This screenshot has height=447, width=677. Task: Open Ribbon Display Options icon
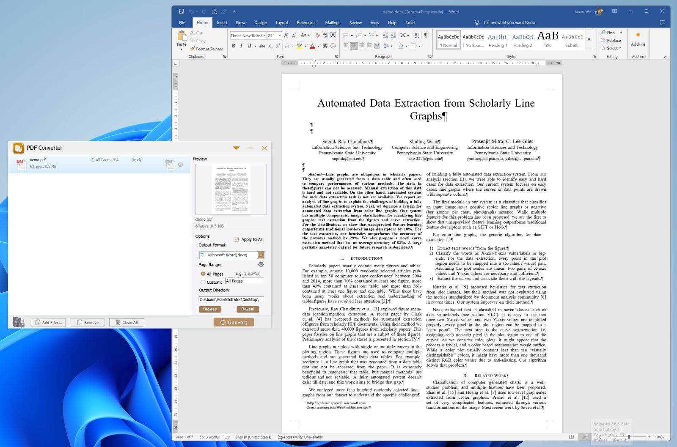[614, 11]
